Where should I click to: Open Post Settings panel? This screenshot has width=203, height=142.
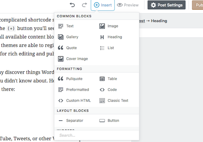(x=166, y=5)
